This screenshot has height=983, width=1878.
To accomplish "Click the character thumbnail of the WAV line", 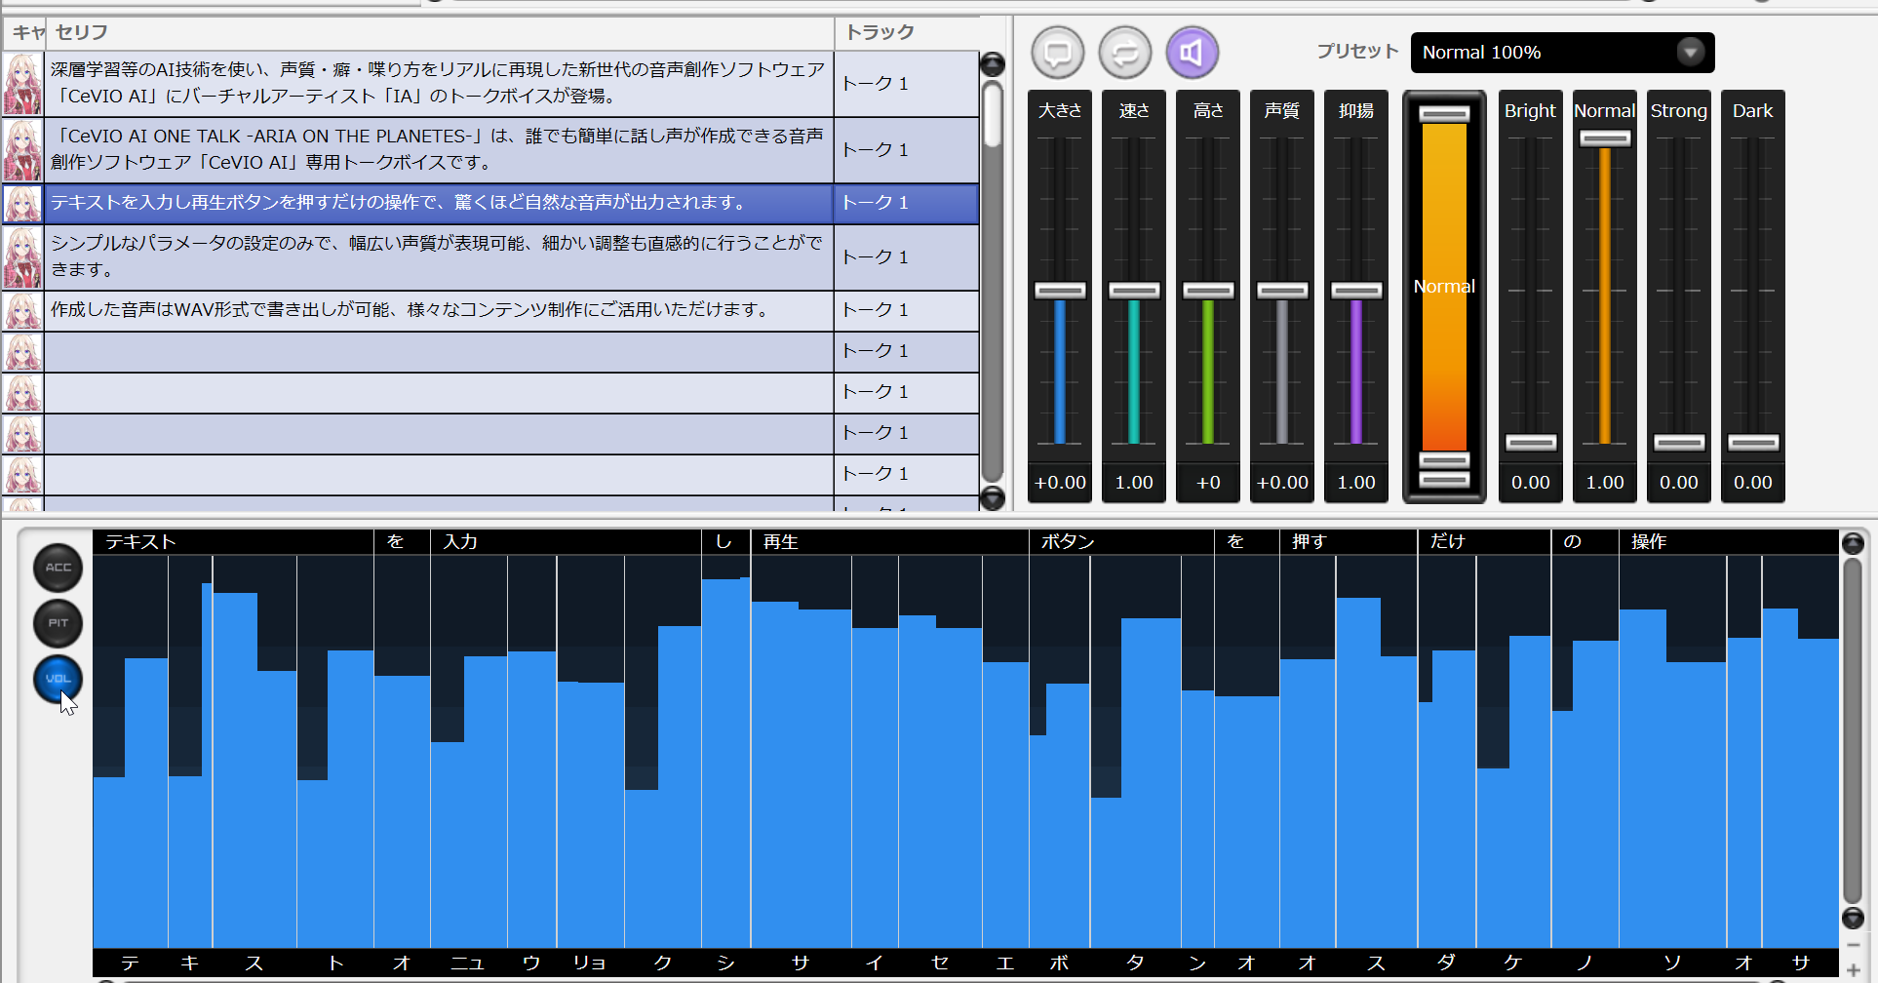I will click(x=22, y=311).
